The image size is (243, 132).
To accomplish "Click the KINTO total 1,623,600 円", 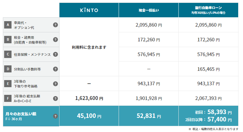I will [x=89, y=98].
